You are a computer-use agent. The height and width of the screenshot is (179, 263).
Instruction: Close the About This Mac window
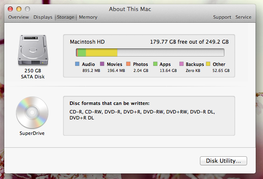coord(10,9)
